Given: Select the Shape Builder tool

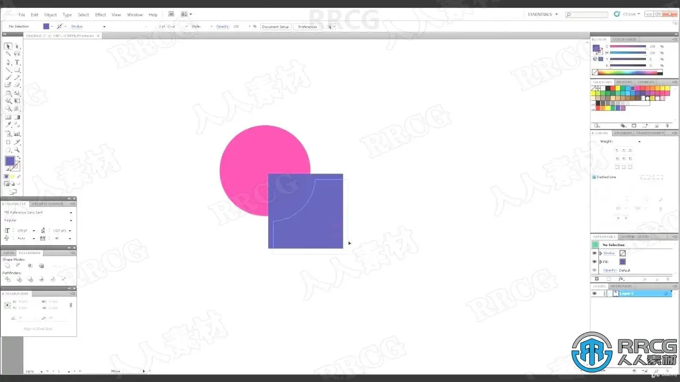Looking at the screenshot, I should click(8, 109).
